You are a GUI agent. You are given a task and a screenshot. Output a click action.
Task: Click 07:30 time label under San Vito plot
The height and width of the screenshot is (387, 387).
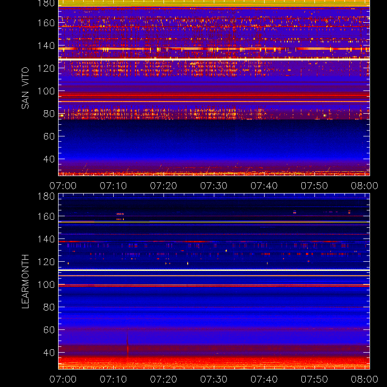(214, 186)
